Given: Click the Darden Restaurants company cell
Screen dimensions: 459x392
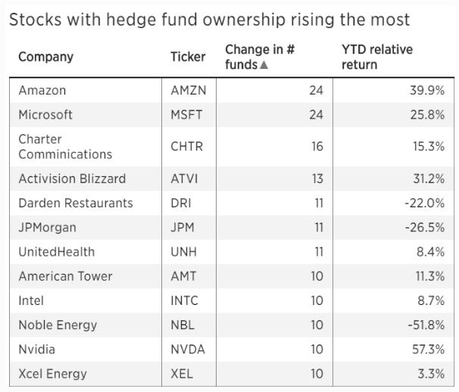Looking at the screenshot, I should [x=75, y=204].
